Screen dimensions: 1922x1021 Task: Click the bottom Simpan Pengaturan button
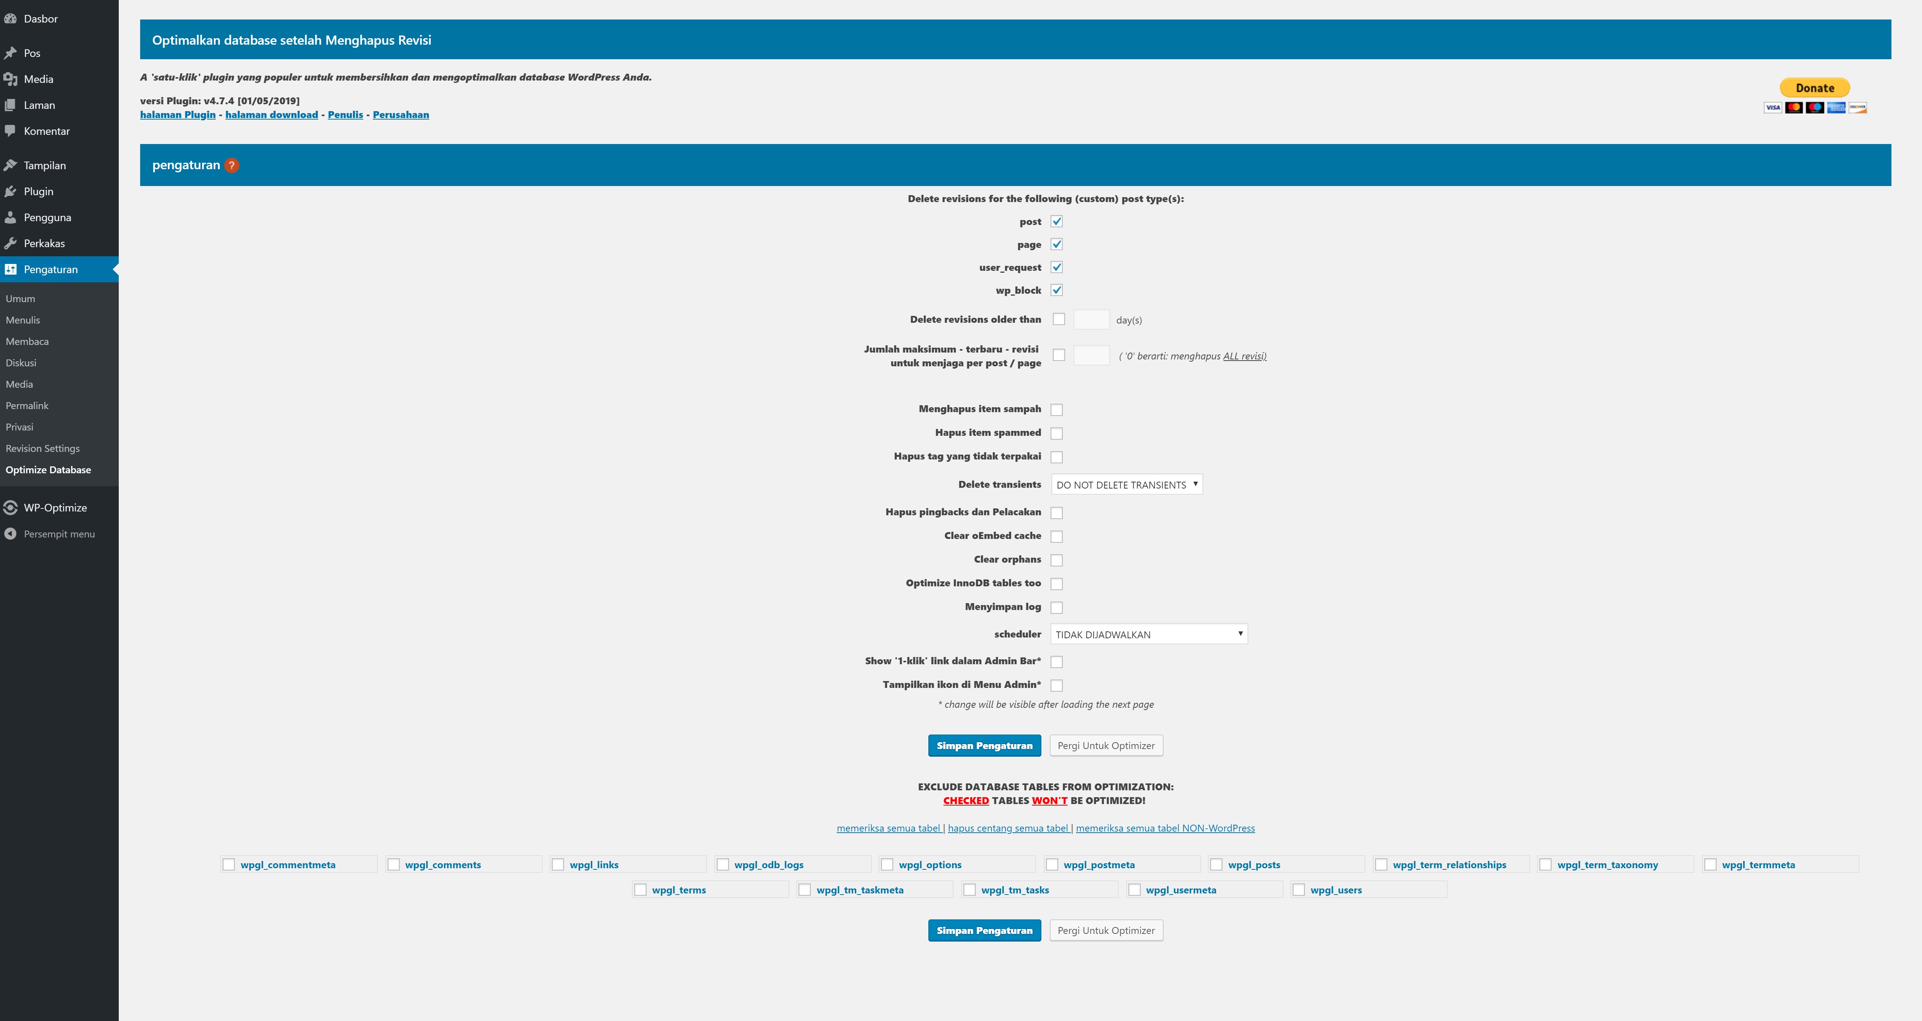click(984, 931)
